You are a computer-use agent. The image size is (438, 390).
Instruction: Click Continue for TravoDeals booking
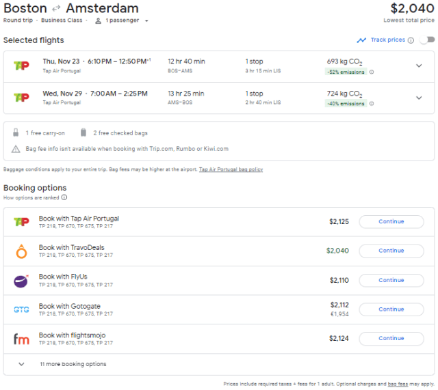(x=391, y=251)
